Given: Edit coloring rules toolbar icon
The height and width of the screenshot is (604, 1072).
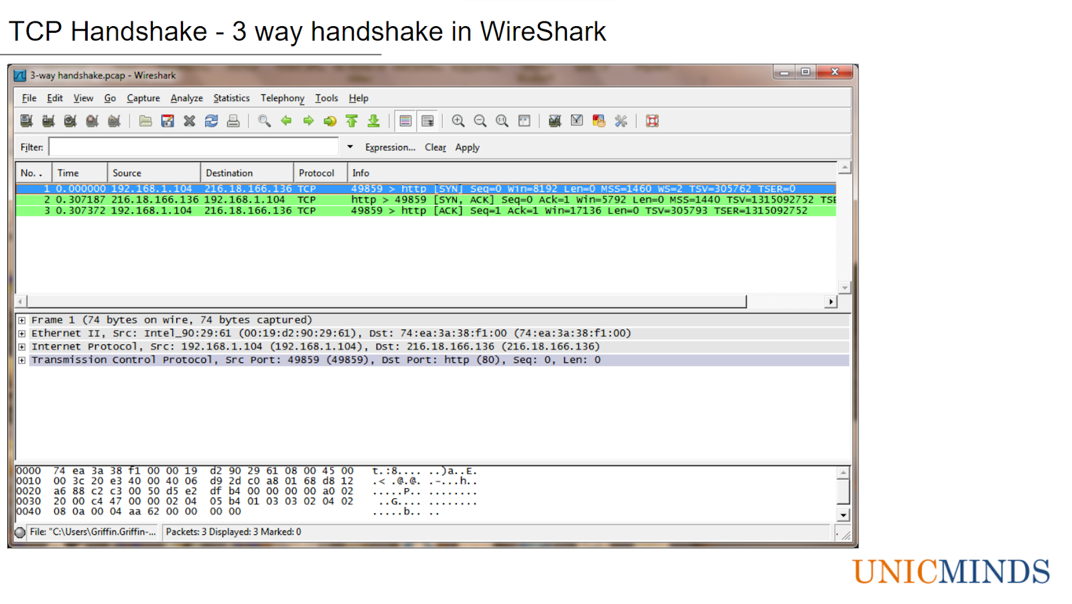Looking at the screenshot, I should [x=599, y=121].
